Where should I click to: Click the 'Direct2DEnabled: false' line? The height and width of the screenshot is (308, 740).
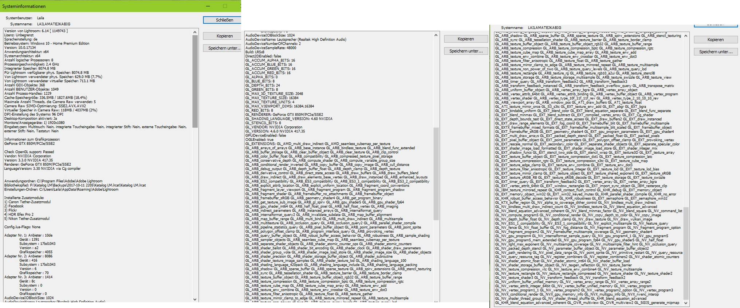point(263,56)
